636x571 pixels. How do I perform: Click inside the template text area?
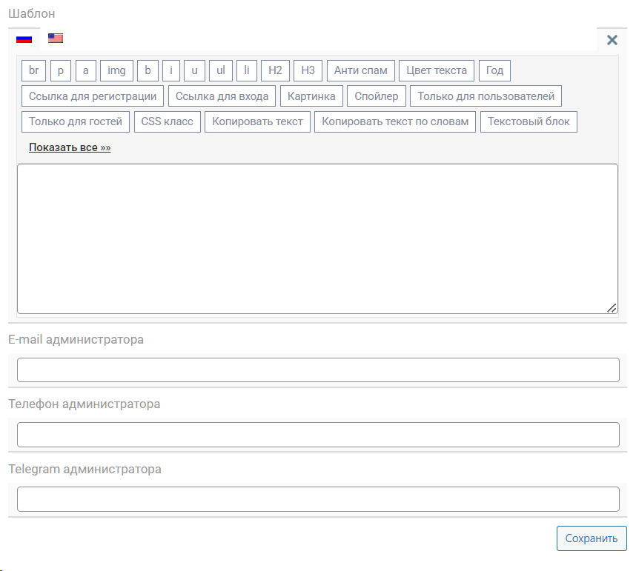click(x=317, y=238)
